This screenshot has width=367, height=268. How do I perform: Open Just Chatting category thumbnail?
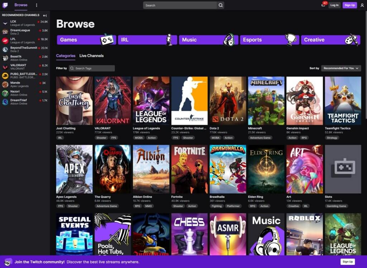(74, 101)
